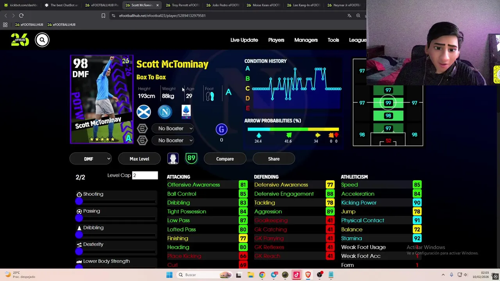Image resolution: width=500 pixels, height=281 pixels.
Task: Click the preferred foot icon
Action: tap(210, 96)
